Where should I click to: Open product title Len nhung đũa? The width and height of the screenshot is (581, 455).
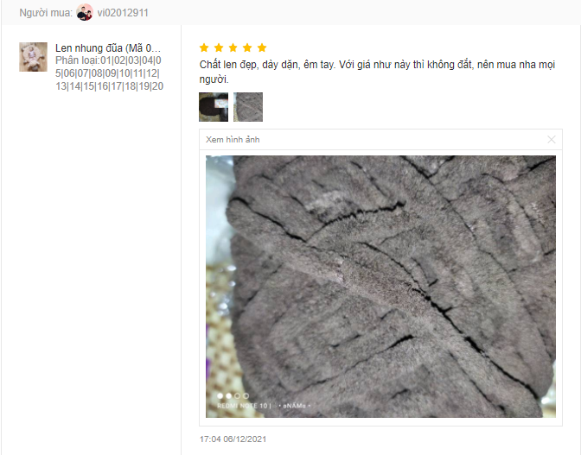108,48
